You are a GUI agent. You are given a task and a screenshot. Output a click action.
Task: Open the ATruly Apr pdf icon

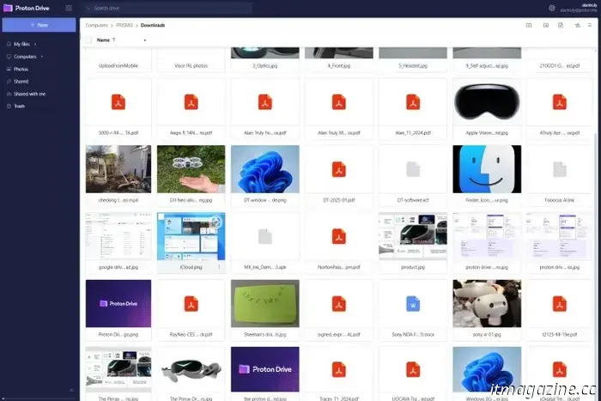[x=559, y=102]
